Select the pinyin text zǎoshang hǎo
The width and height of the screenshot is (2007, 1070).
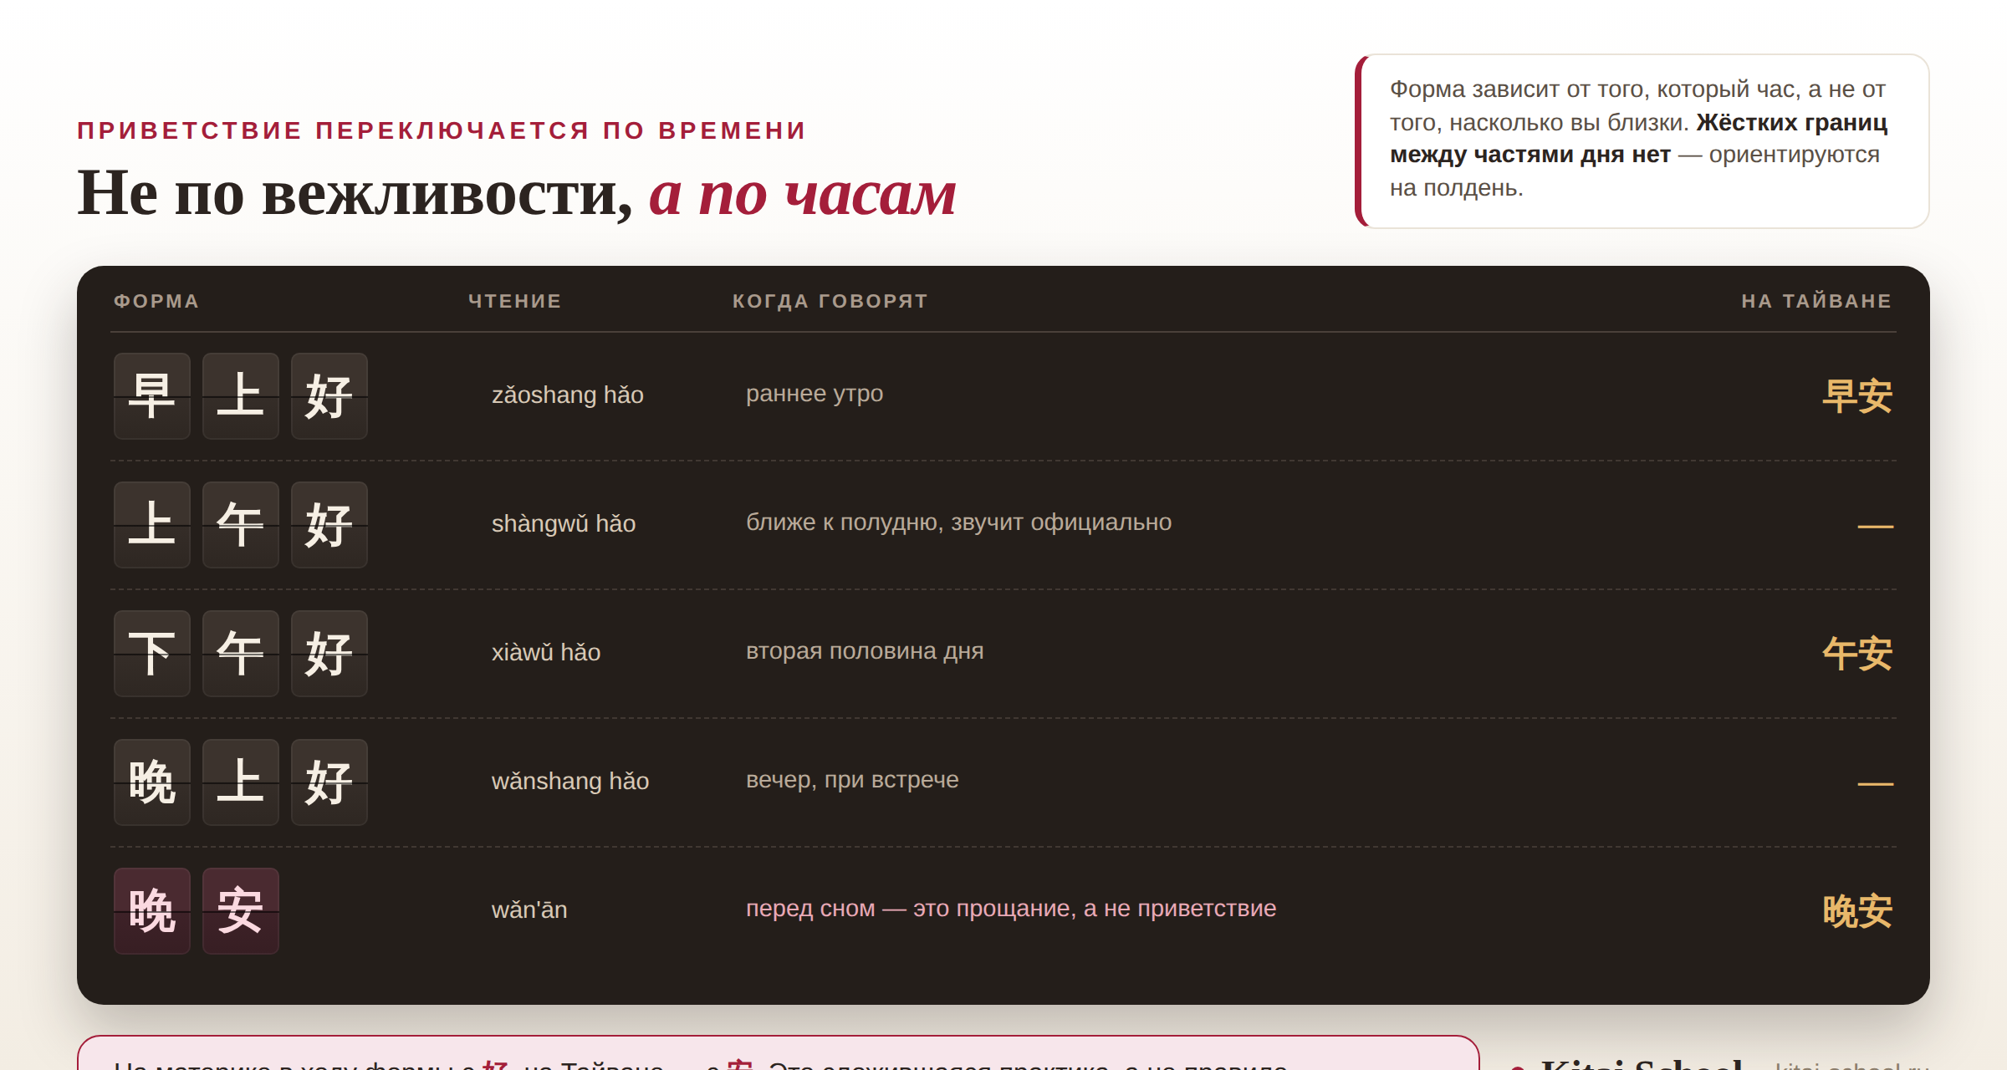click(x=568, y=395)
